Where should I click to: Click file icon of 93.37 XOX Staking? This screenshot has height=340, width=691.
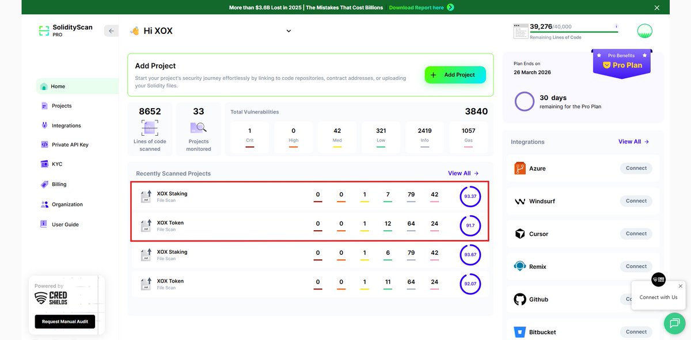tap(146, 197)
